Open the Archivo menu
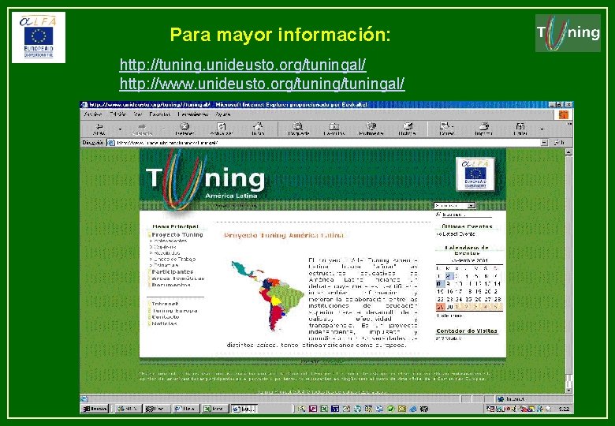 [93, 114]
